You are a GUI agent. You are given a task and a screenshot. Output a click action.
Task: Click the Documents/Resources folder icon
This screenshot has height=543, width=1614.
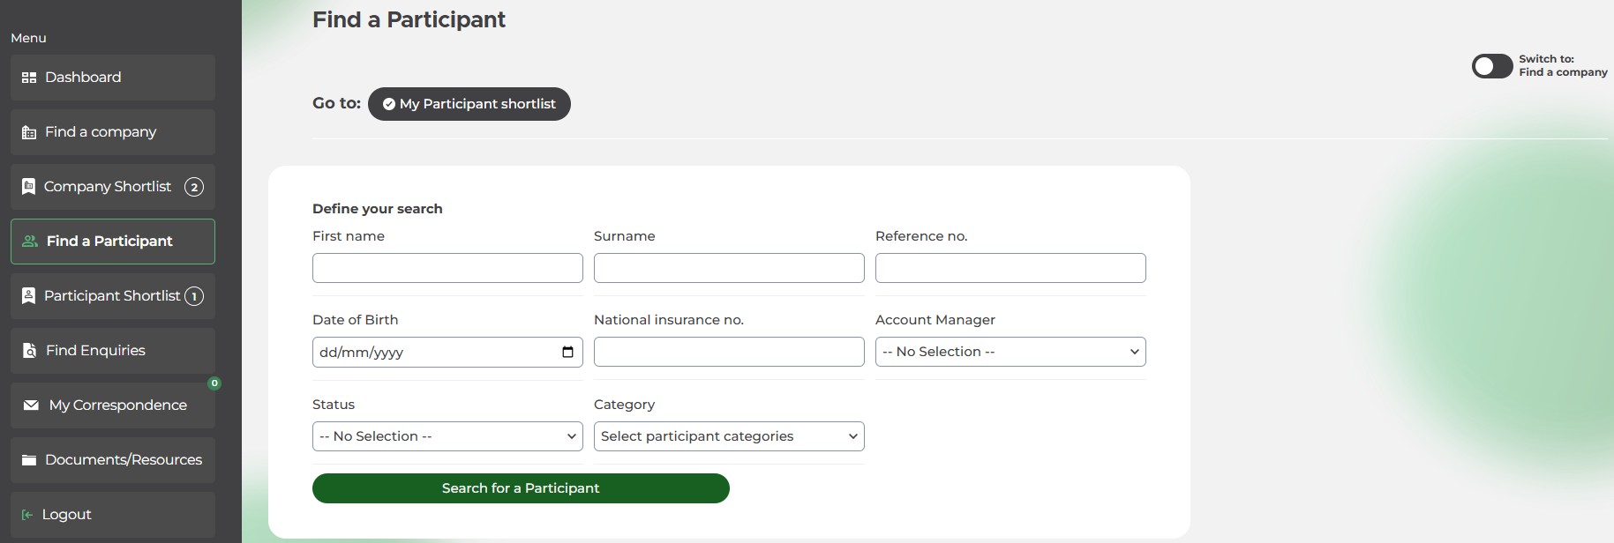point(29,460)
